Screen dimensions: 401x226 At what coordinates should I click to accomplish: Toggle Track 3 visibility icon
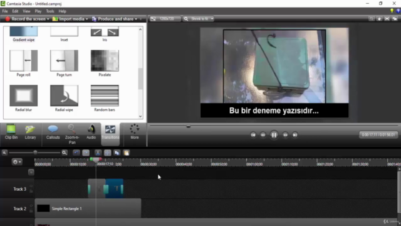31,186
